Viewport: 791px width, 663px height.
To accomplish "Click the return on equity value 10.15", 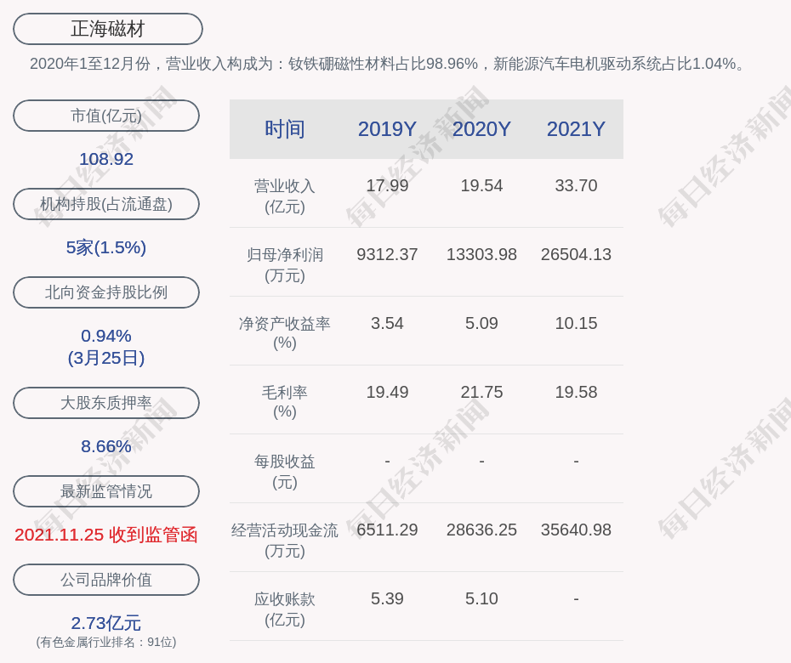I will pos(576,323).
